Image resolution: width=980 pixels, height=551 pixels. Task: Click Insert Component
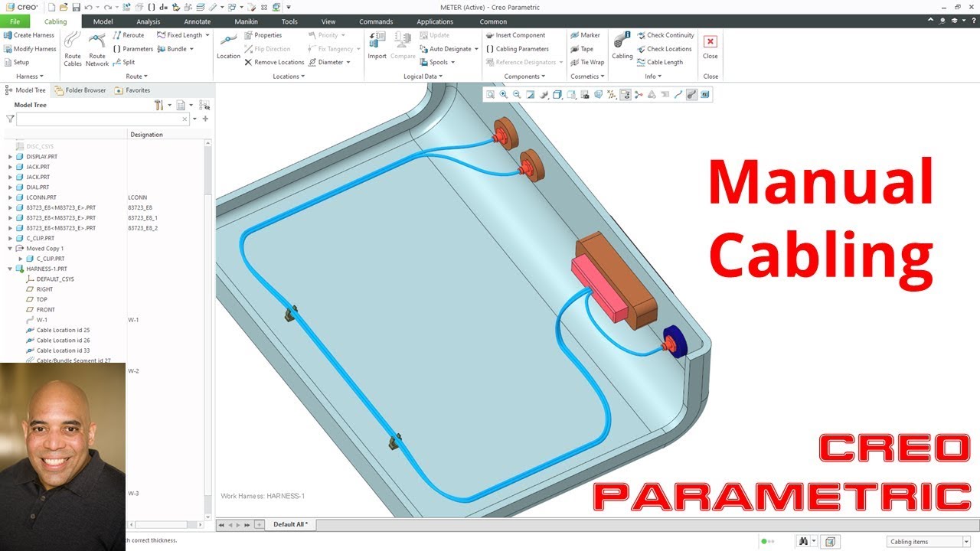point(515,35)
